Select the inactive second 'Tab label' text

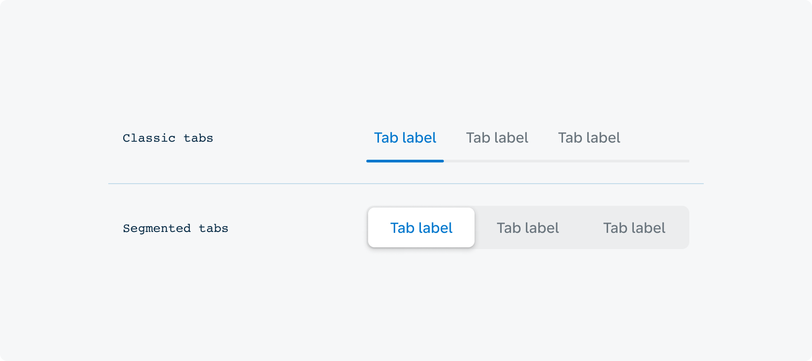pos(497,138)
